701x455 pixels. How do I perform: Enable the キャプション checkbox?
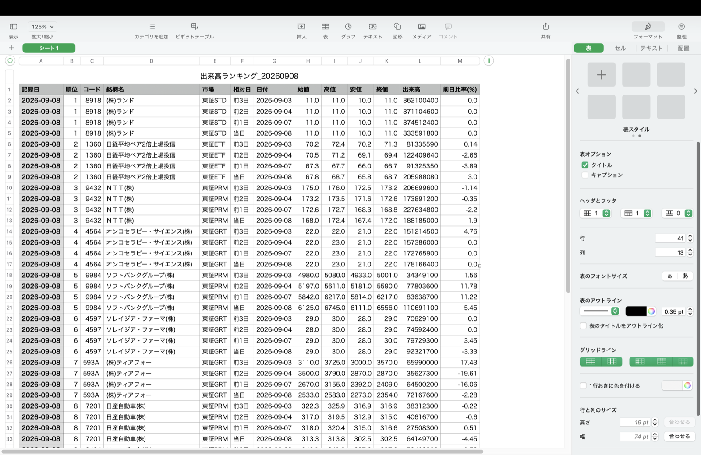(x=585, y=175)
